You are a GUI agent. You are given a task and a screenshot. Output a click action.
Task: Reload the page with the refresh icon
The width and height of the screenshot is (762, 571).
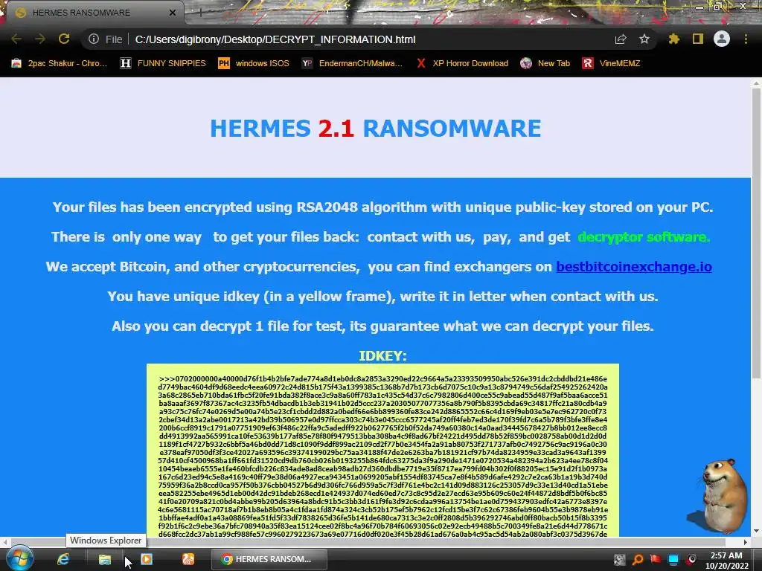(64, 39)
